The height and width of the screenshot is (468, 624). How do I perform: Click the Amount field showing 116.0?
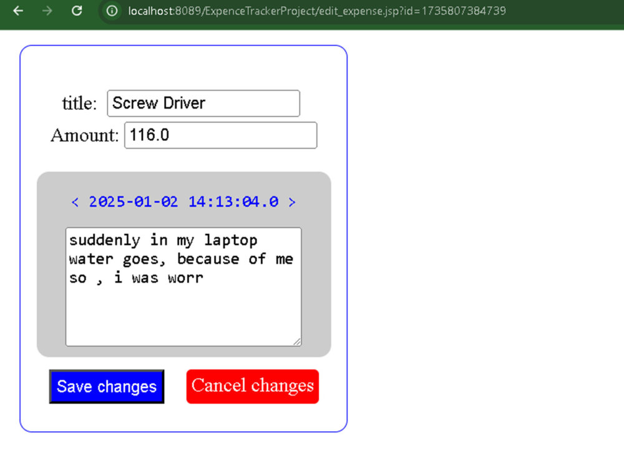(x=221, y=135)
